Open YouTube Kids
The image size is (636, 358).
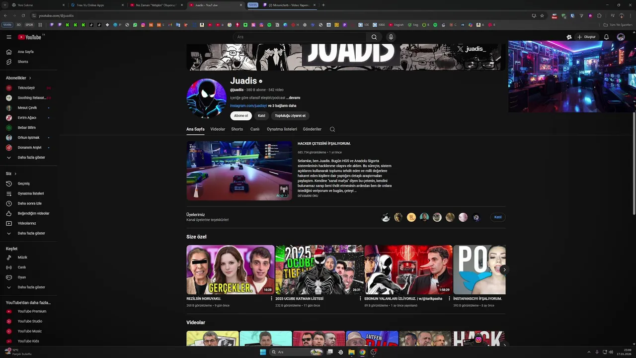click(28, 341)
